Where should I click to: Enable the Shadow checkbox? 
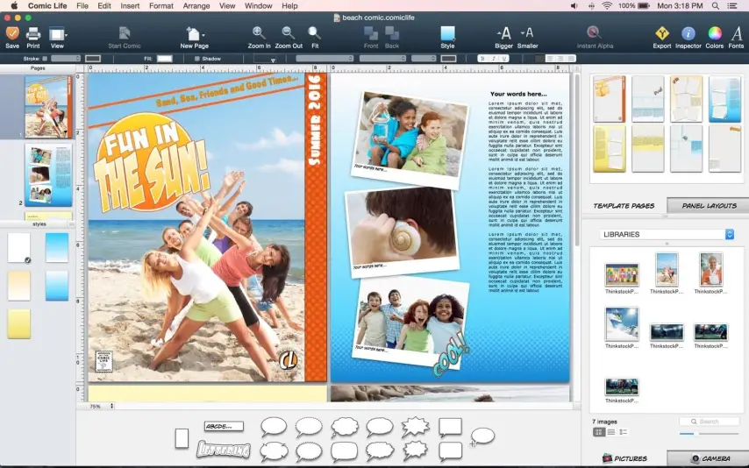click(x=197, y=59)
